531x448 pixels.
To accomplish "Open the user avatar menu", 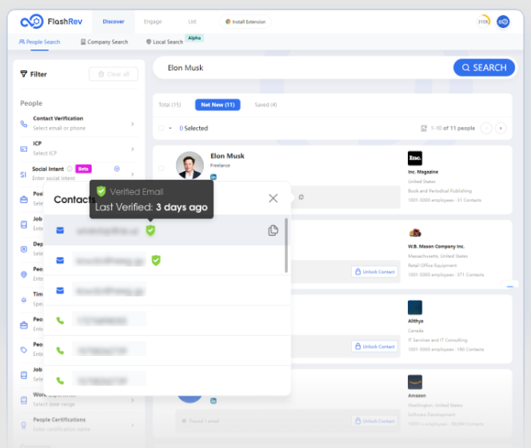I will (503, 22).
